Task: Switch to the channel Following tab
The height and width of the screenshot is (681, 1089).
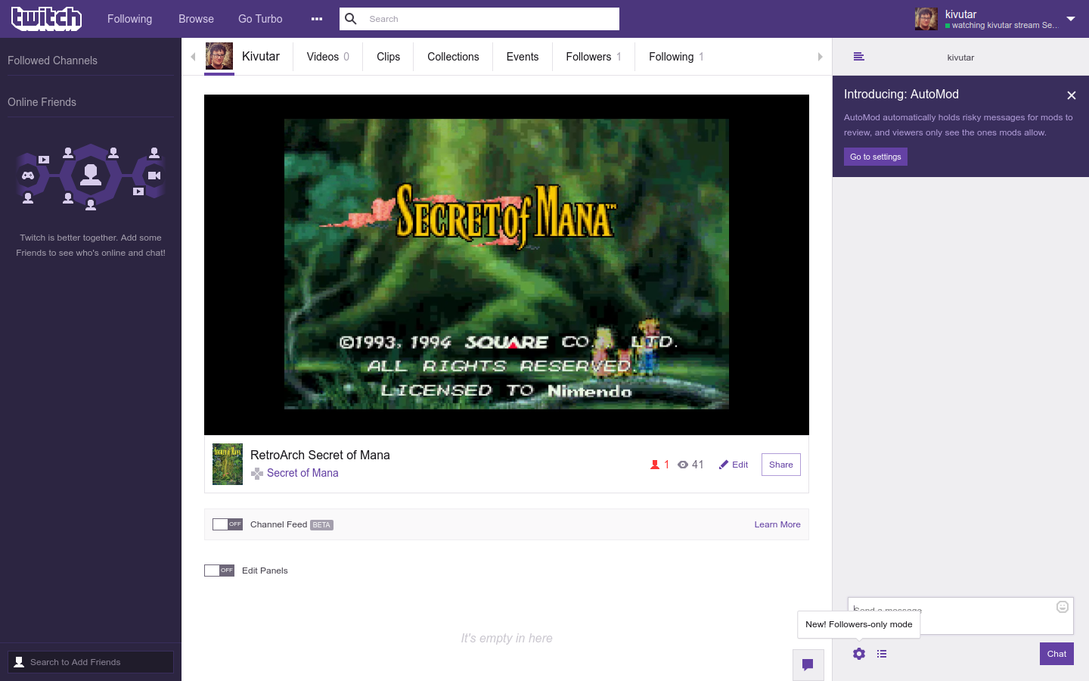Action: (676, 57)
